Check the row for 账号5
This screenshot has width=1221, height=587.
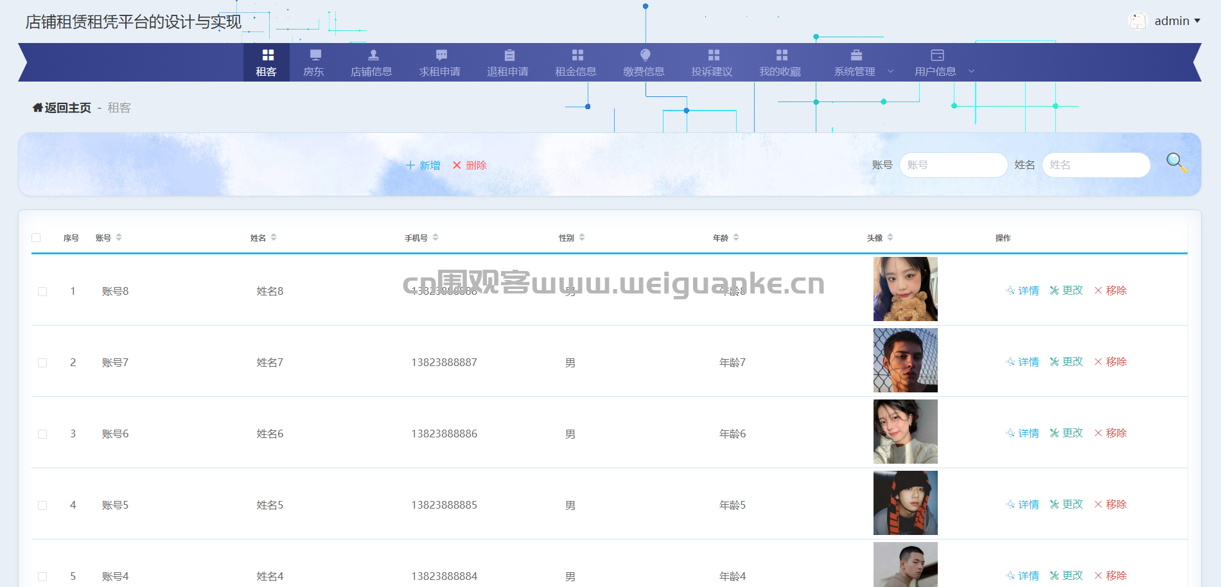click(42, 505)
